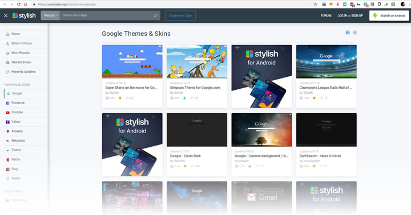Click Champions League Balls Hall of title
This screenshot has width=411, height=215.
(325, 88)
